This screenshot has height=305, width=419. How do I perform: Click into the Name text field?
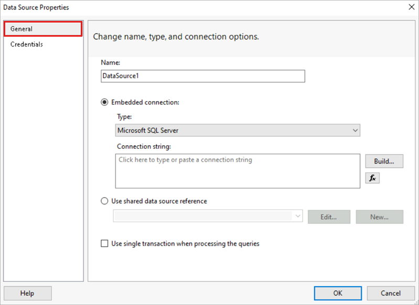pos(202,76)
